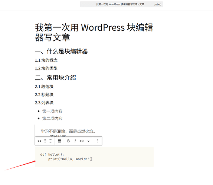
Task: Select heading "二、常用块介绍"
Action: (x=55, y=78)
